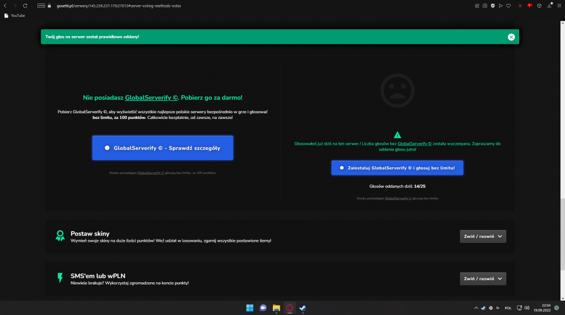Image resolution: width=565 pixels, height=315 pixels.
Task: Open File Explorer from taskbar
Action: tap(276, 308)
